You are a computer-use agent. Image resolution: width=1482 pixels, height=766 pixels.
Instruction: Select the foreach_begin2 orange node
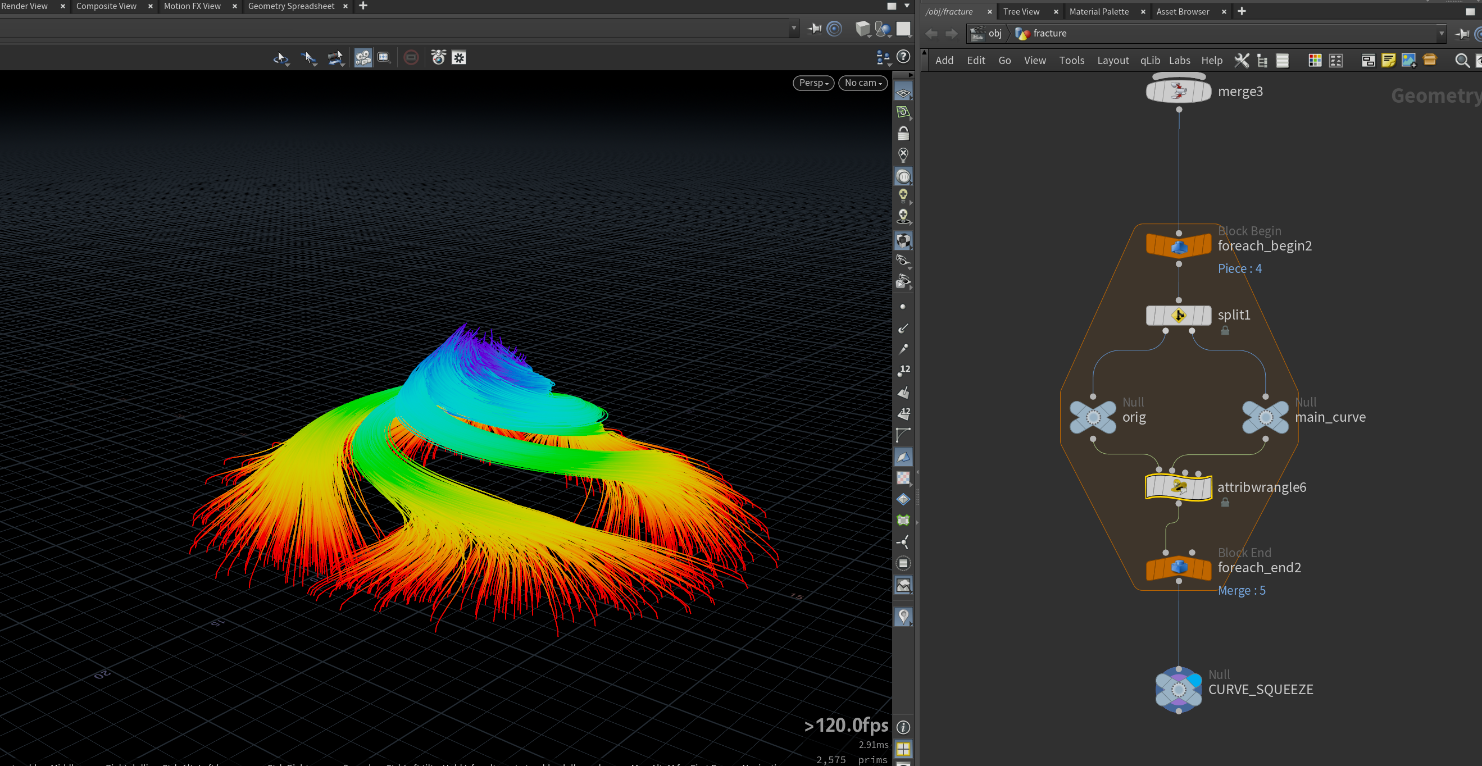point(1178,245)
